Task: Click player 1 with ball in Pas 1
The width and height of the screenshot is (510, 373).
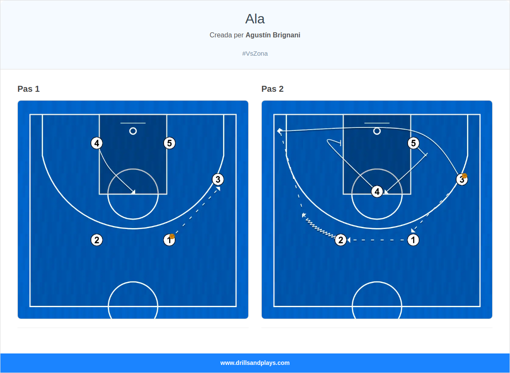Action: coord(170,240)
